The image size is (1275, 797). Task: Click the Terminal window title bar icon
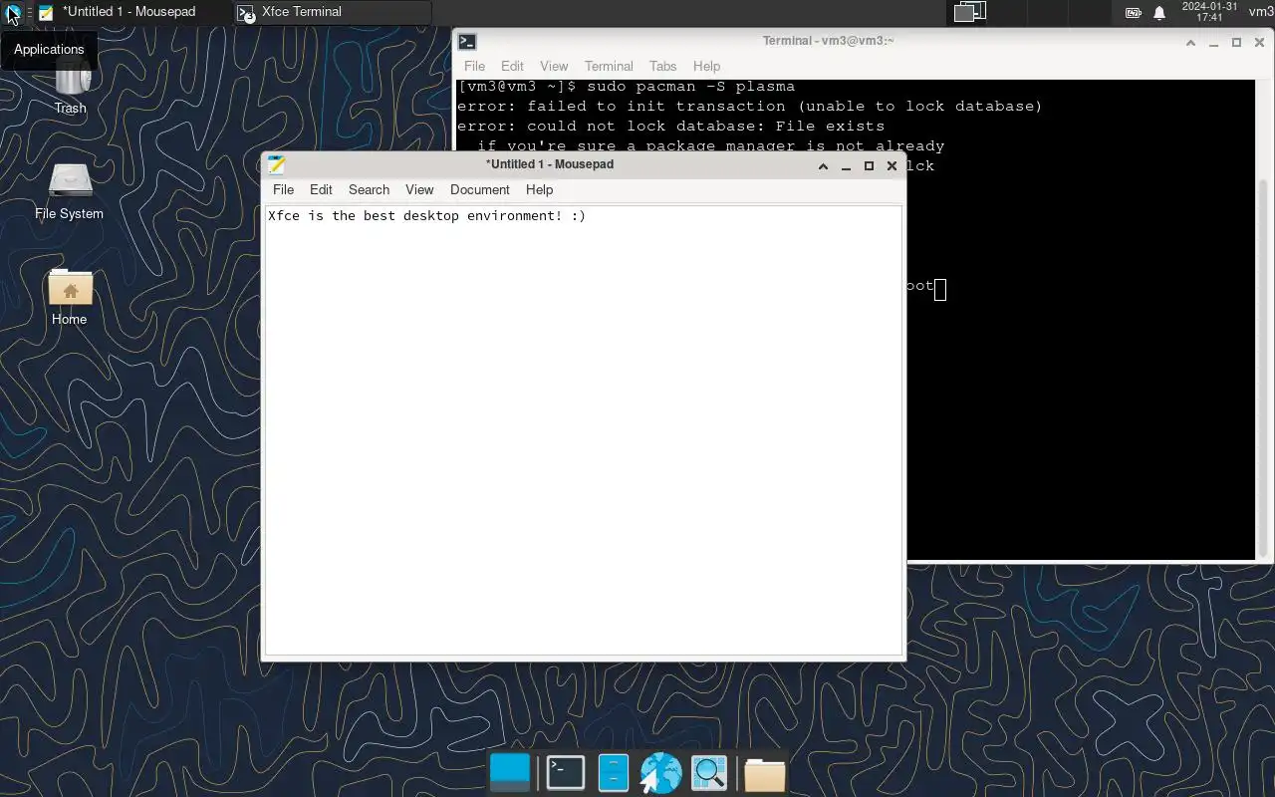tap(467, 42)
